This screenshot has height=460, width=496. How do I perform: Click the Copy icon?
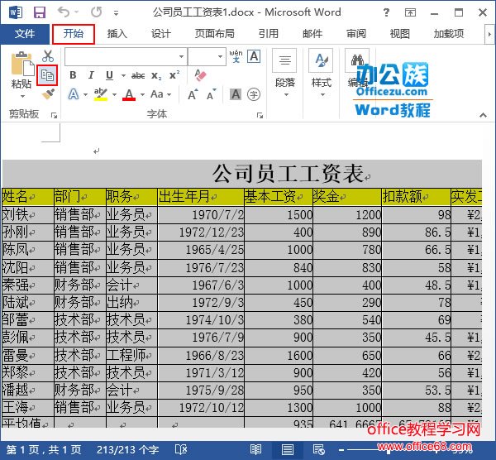(x=47, y=75)
